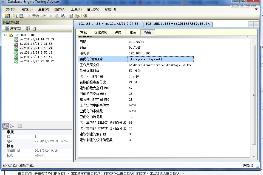Viewport: 263px width, 175px height.
Task: Collapse the 状态 property group
Action: tap(4, 146)
